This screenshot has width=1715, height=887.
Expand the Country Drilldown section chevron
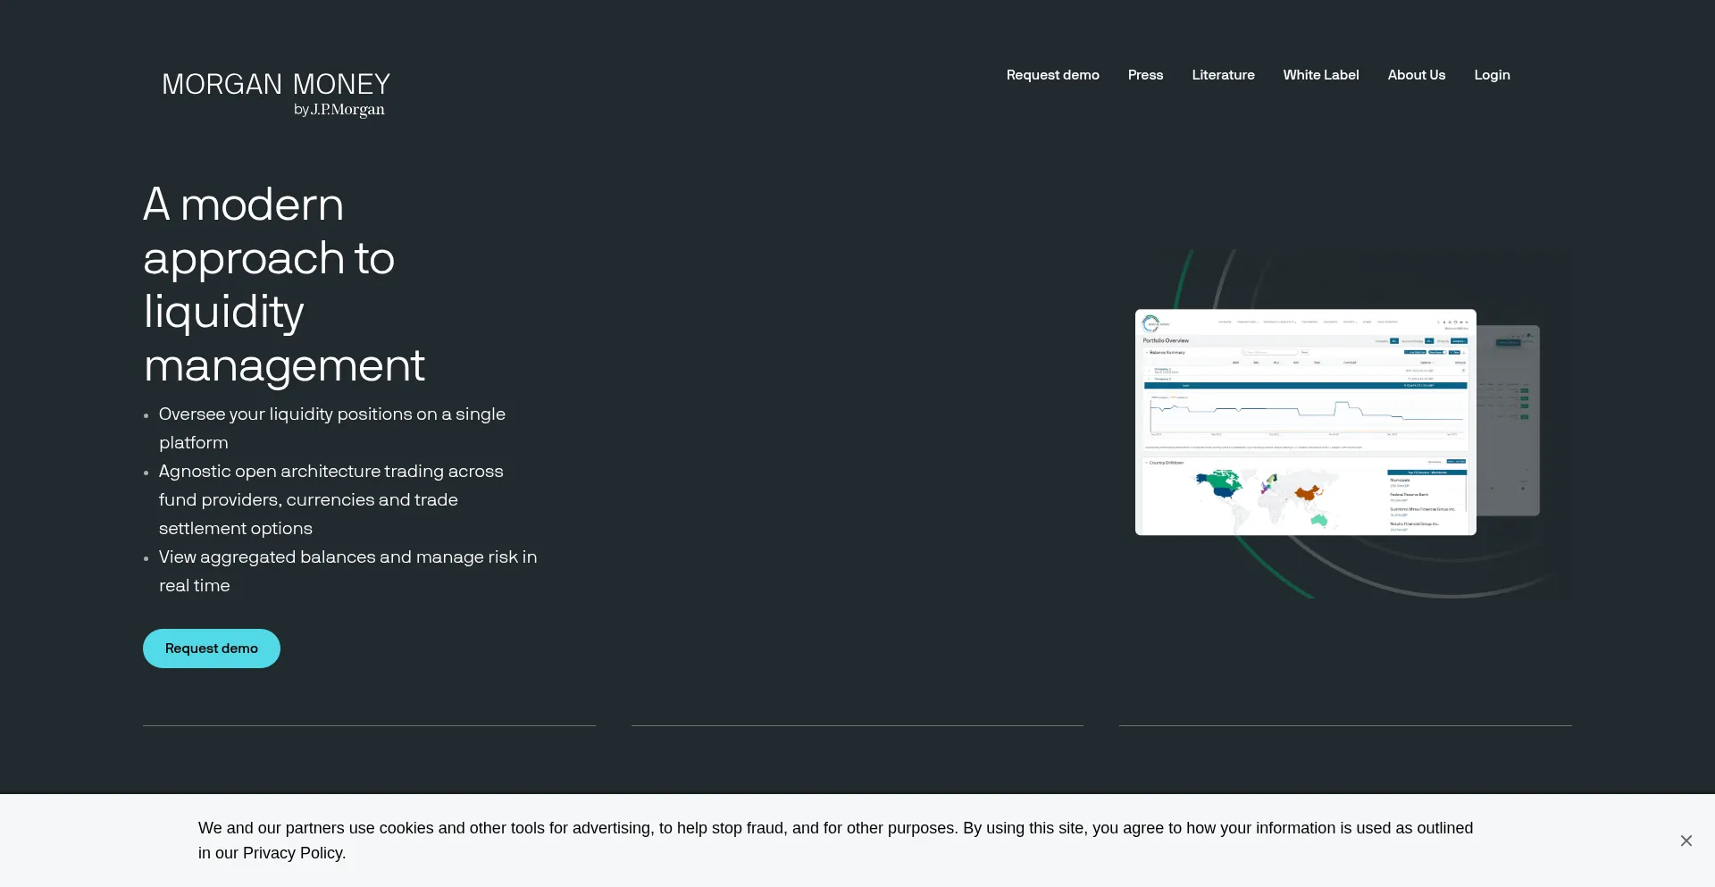pos(1146,463)
